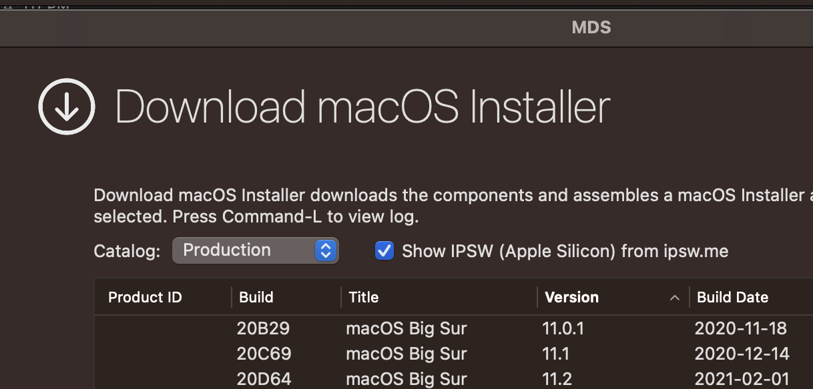813x389 pixels.
Task: Click the 2020-11-18 build date cell
Action: 741,328
